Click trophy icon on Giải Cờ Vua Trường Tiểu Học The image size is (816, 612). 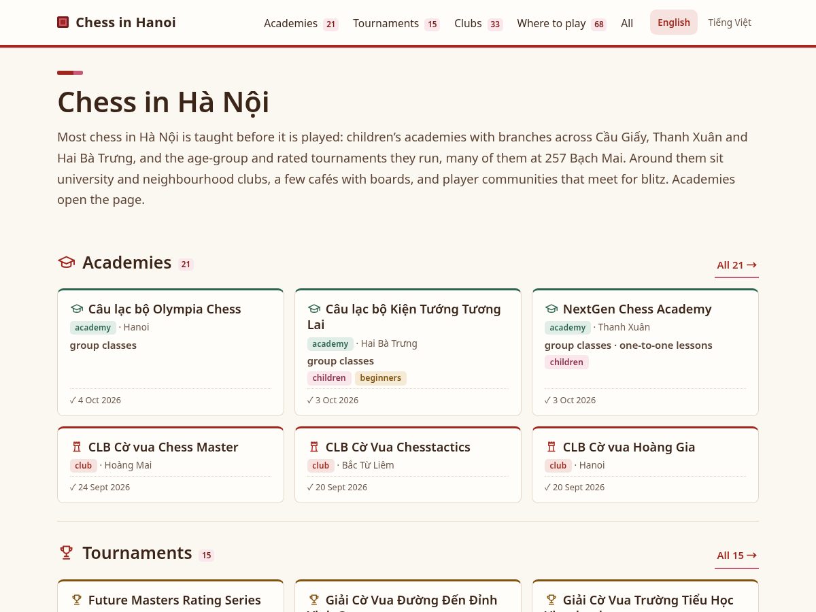551,600
